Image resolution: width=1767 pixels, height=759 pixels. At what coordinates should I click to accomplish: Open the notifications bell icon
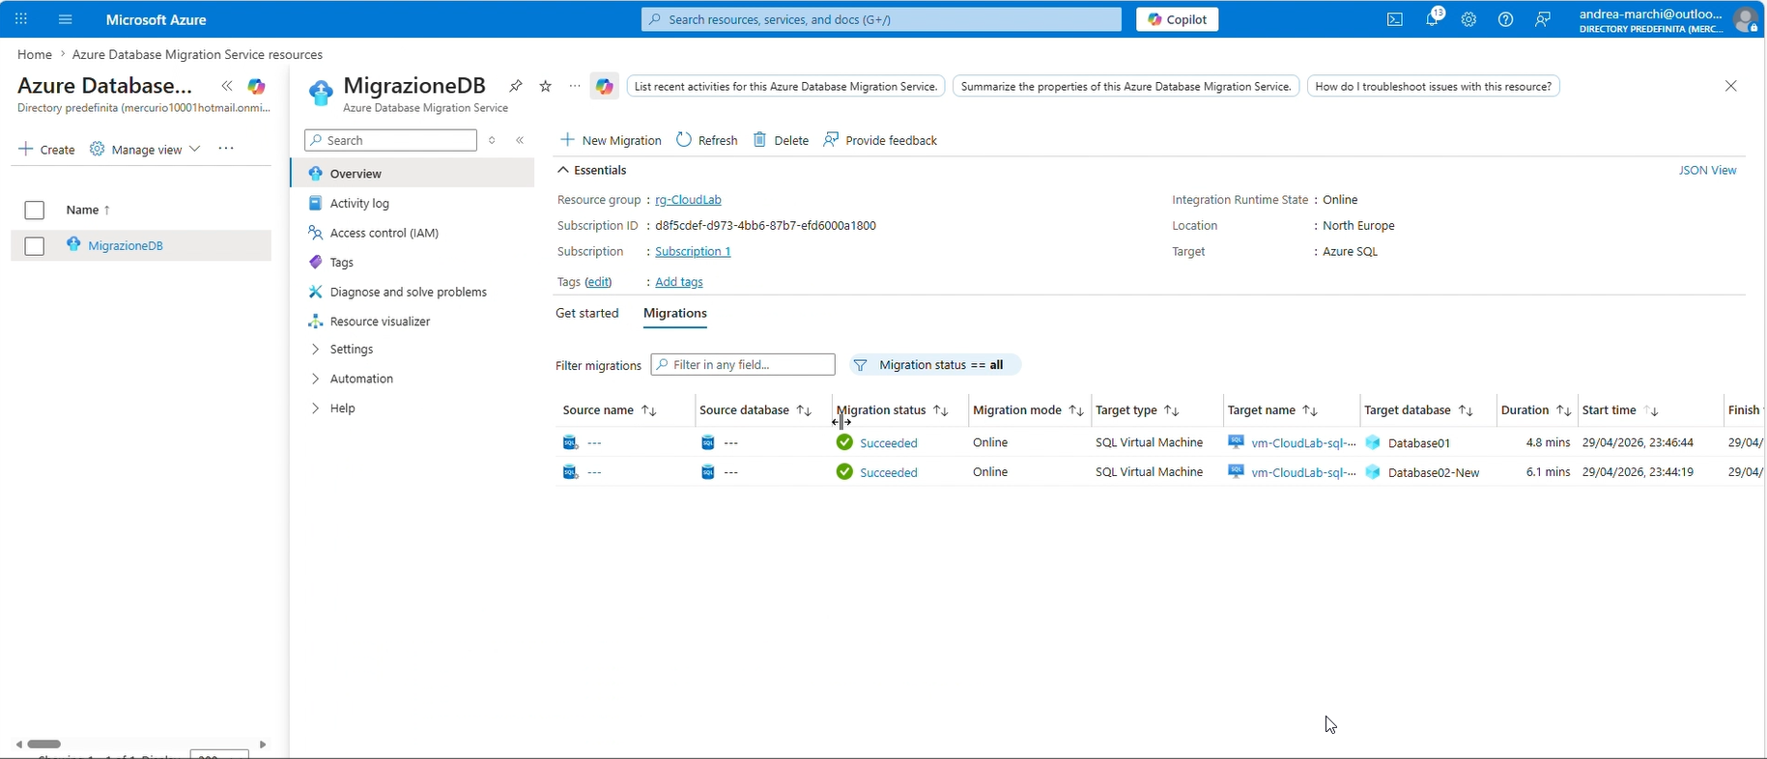(x=1432, y=19)
